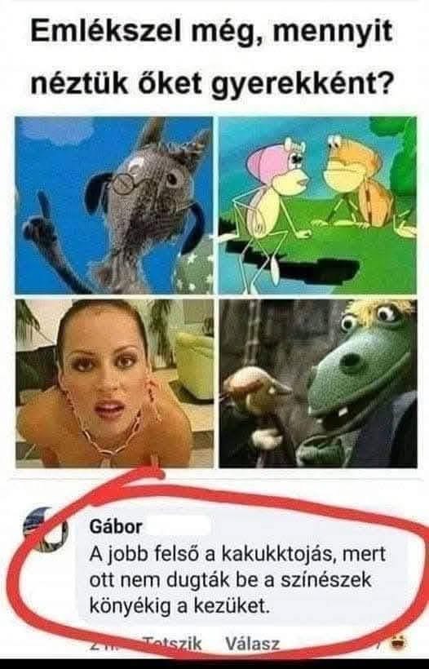Click the second headline line 'néztük őket gyerekként?'
The height and width of the screenshot is (669, 429).
210,82
